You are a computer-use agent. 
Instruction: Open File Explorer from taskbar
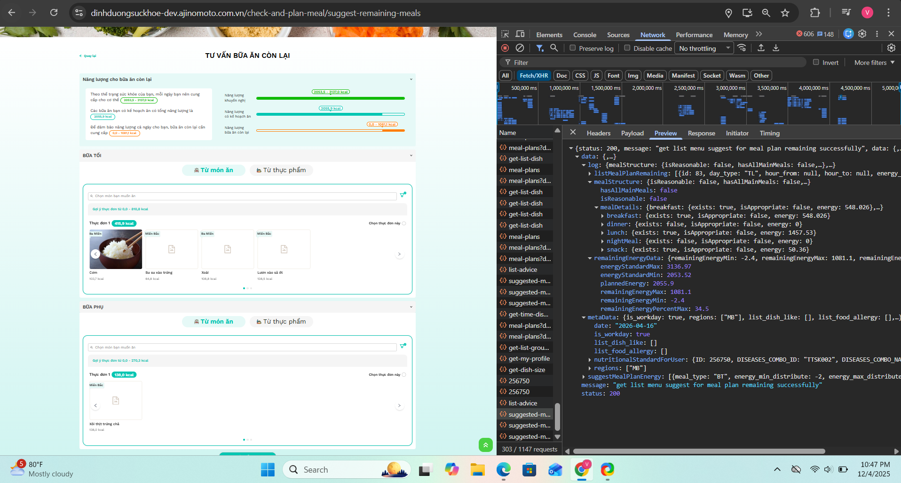pyautogui.click(x=477, y=469)
